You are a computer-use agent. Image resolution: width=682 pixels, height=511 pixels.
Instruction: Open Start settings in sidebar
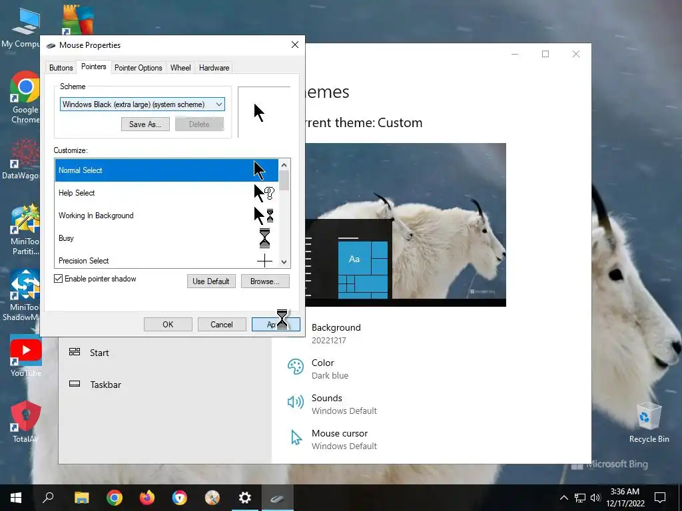point(99,353)
